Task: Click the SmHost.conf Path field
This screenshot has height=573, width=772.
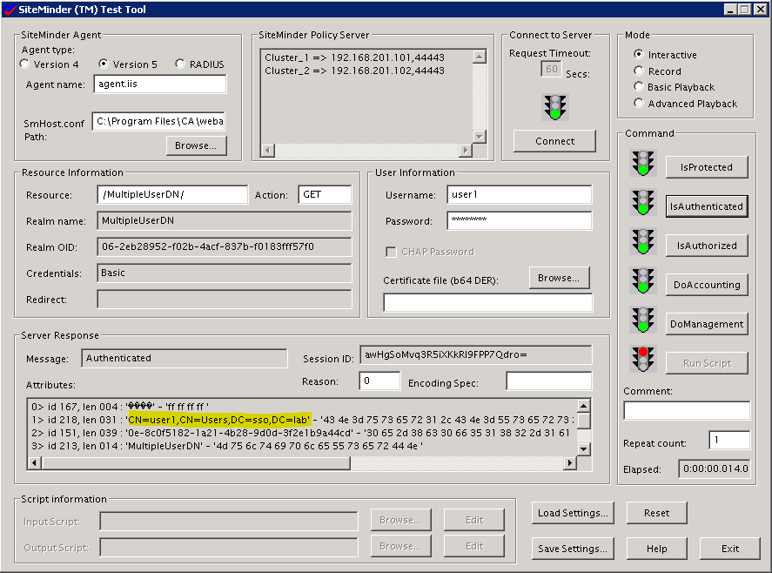Action: click(x=158, y=121)
